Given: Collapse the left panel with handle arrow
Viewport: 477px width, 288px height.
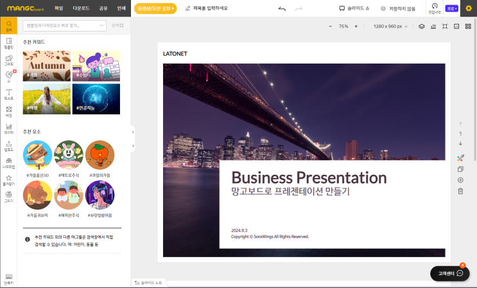Looking at the screenshot, I should click(x=134, y=131).
